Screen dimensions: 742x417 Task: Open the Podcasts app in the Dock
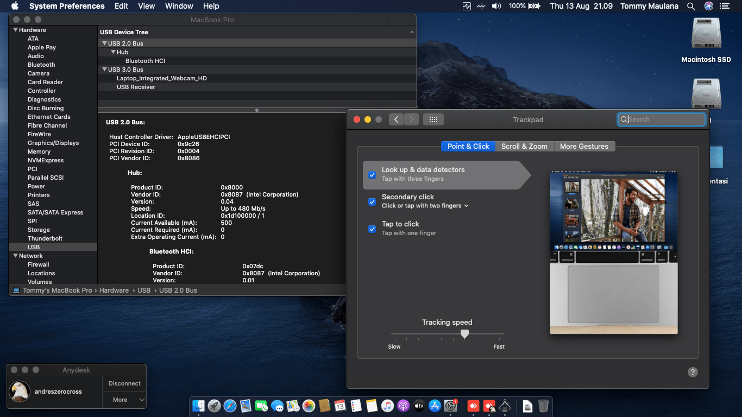[403, 406]
